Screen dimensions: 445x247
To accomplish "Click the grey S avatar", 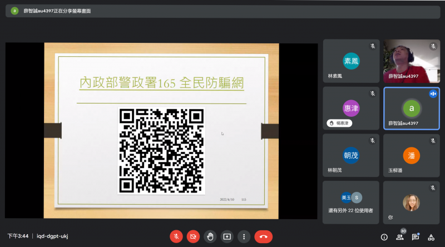I will click(357, 197).
